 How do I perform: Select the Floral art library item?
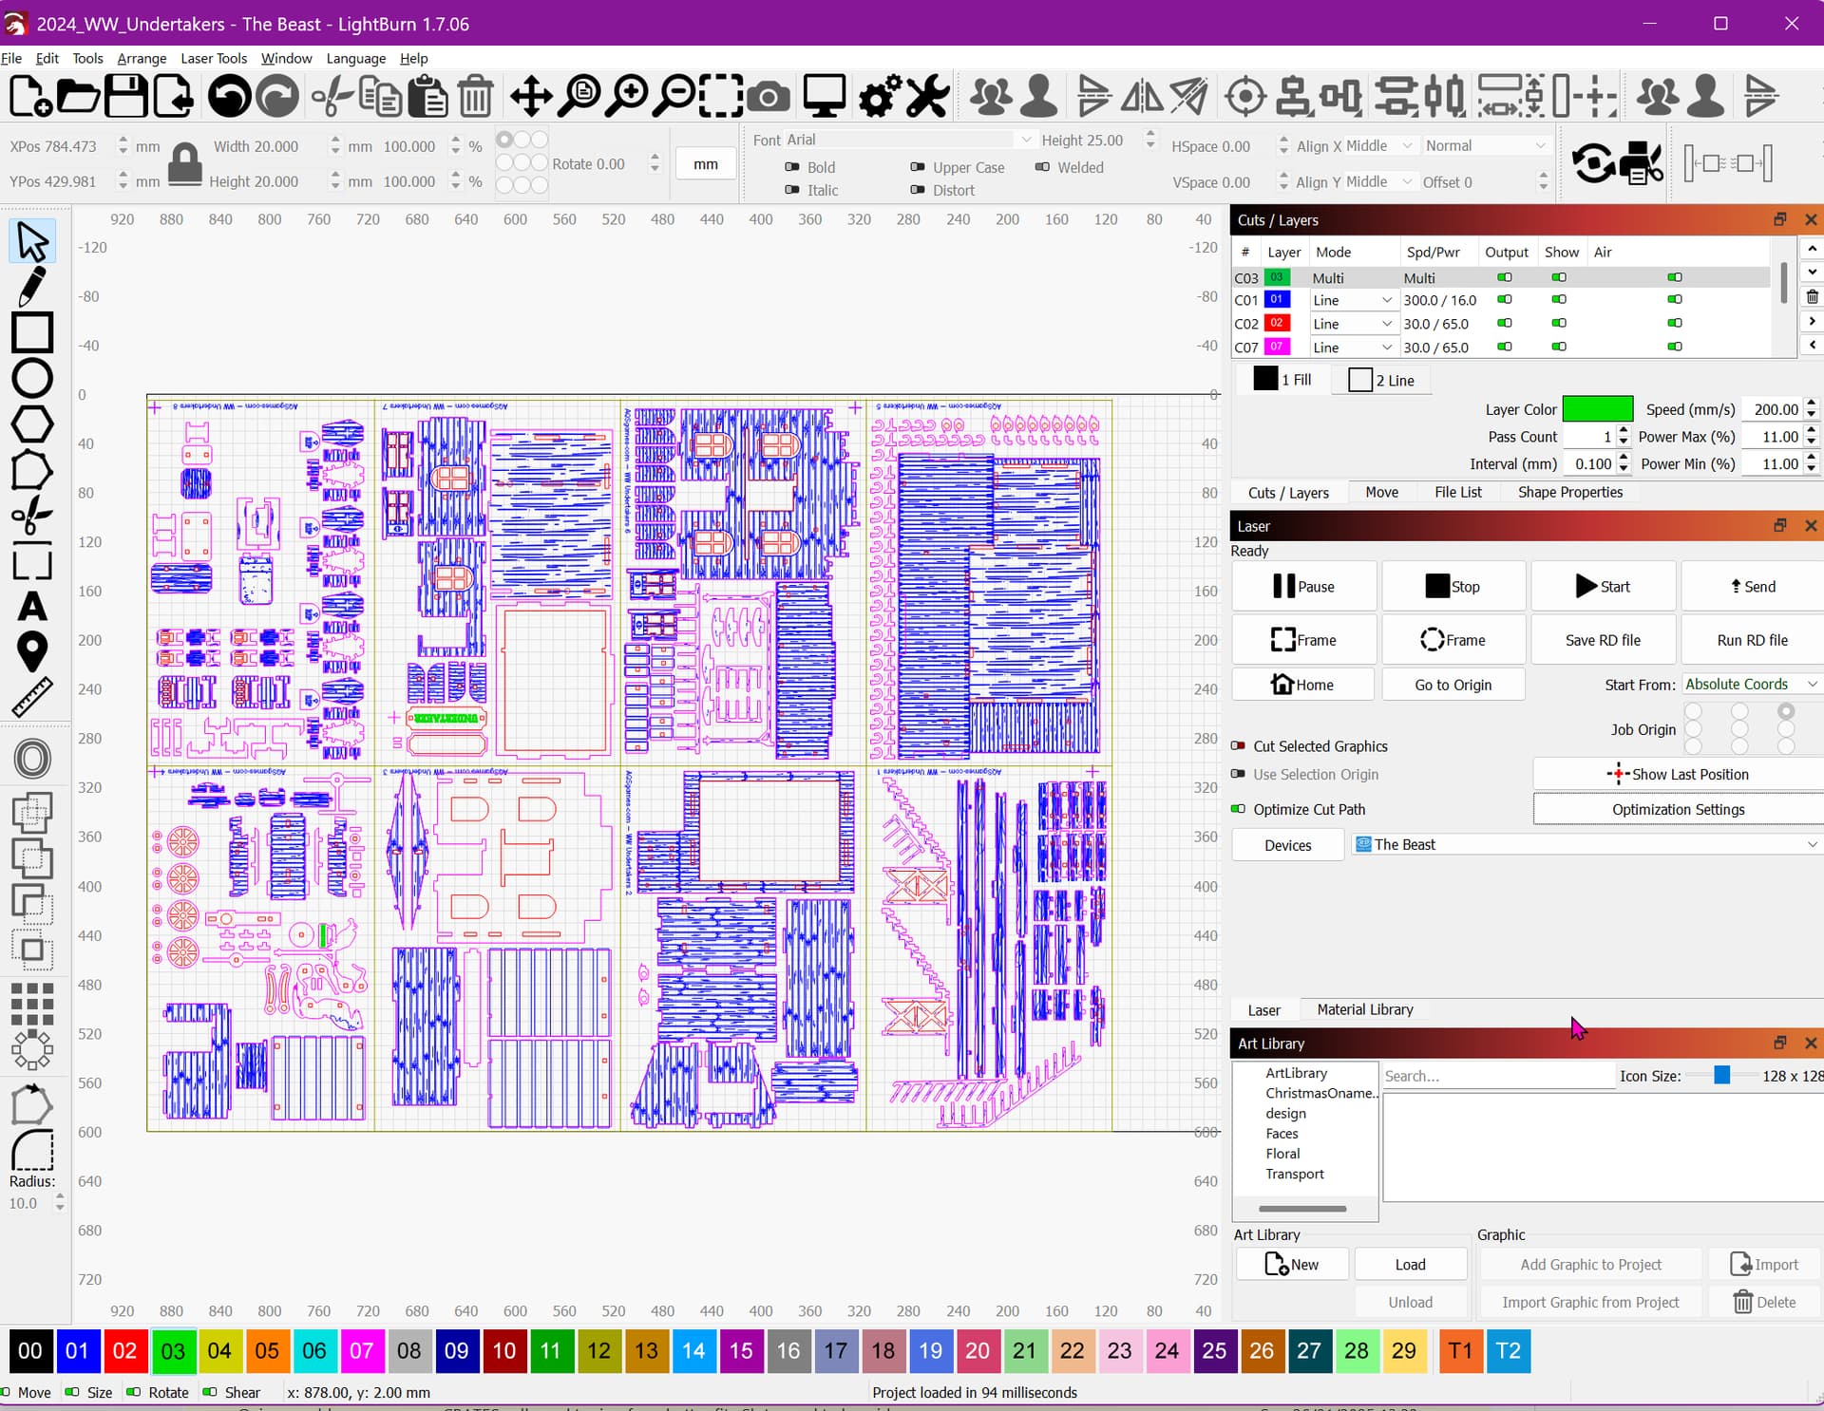click(1282, 1154)
